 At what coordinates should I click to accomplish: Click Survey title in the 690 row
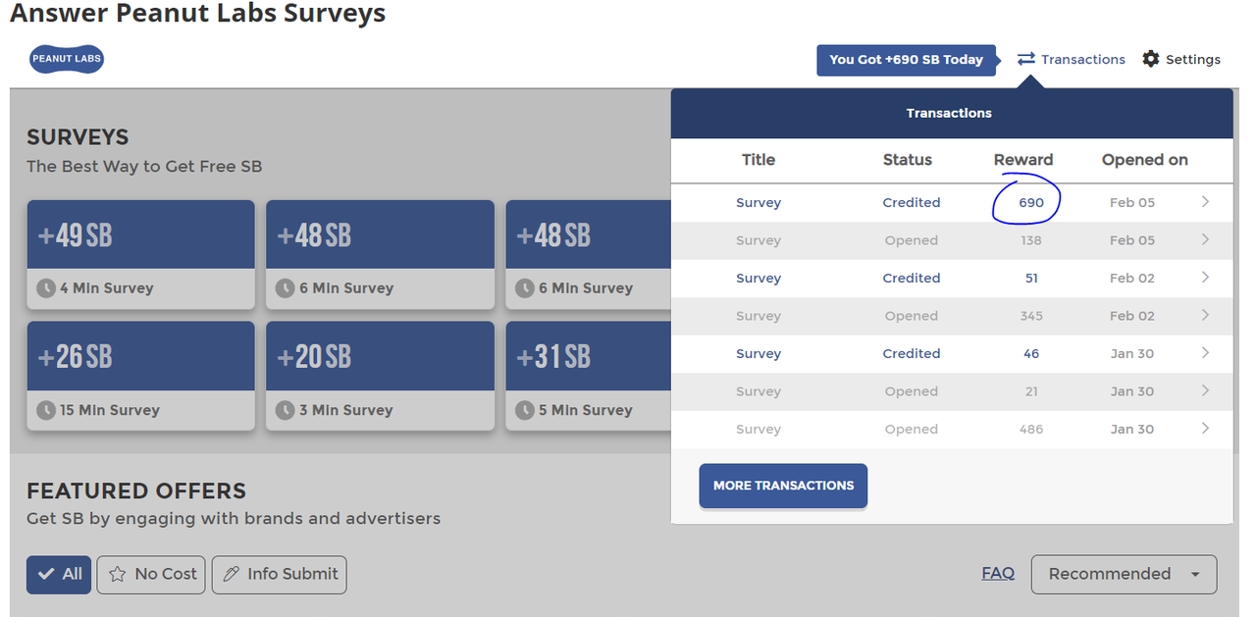(759, 202)
